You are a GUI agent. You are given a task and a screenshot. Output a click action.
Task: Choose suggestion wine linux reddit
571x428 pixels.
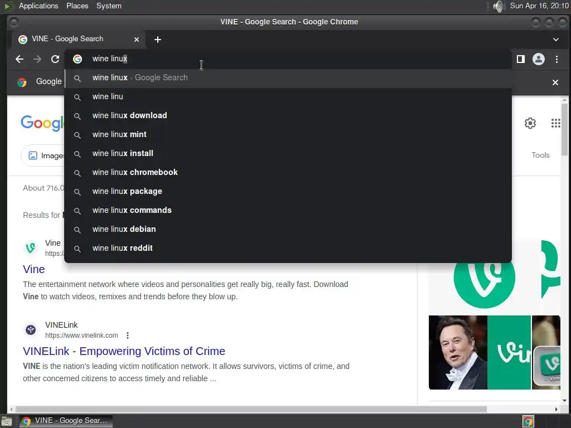[x=288, y=248]
